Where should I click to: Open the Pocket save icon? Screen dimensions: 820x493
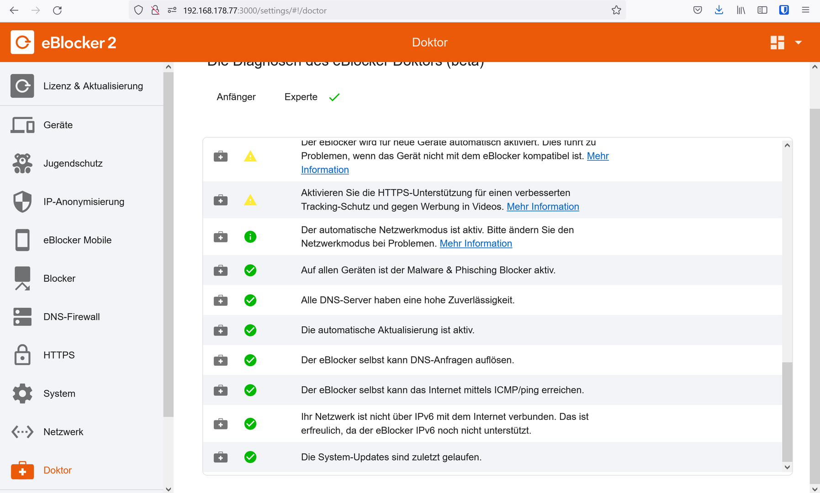[x=697, y=10]
